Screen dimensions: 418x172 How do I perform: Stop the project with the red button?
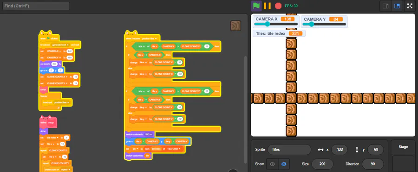278,6
